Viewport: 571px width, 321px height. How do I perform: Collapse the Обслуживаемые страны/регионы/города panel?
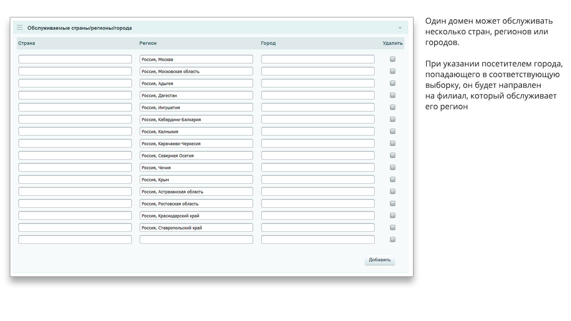tap(400, 28)
